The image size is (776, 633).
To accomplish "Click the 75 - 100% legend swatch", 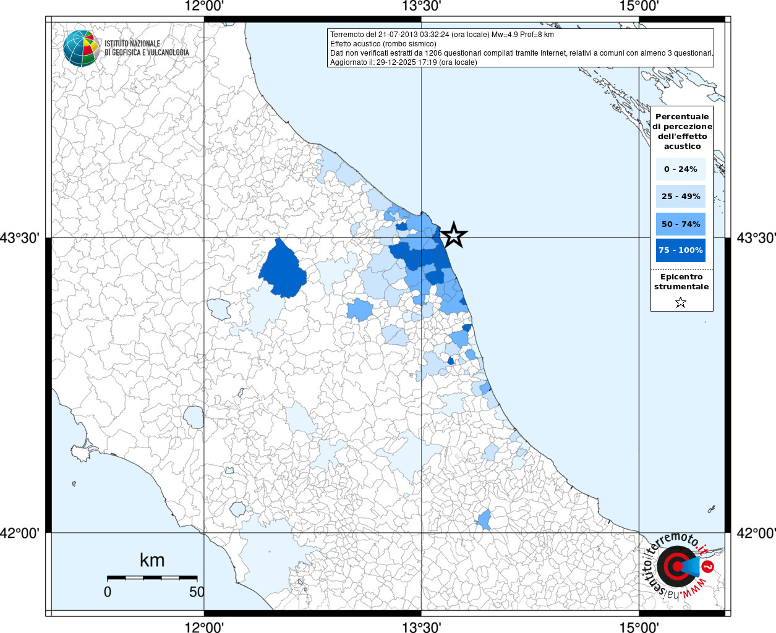I will tap(681, 250).
